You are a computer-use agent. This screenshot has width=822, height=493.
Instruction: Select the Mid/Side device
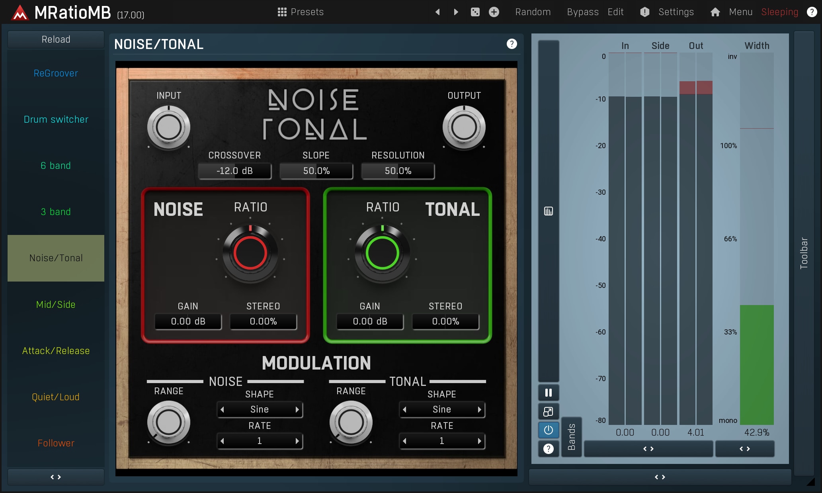[x=56, y=305]
